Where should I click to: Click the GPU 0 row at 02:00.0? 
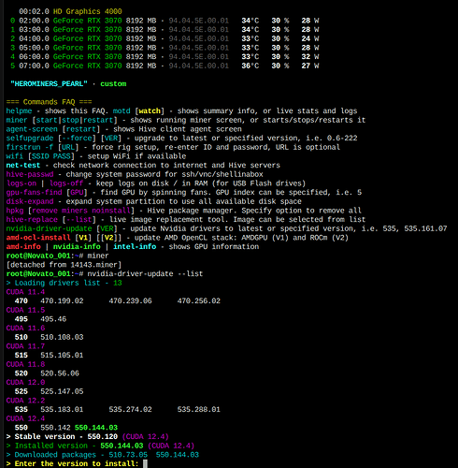pos(165,21)
